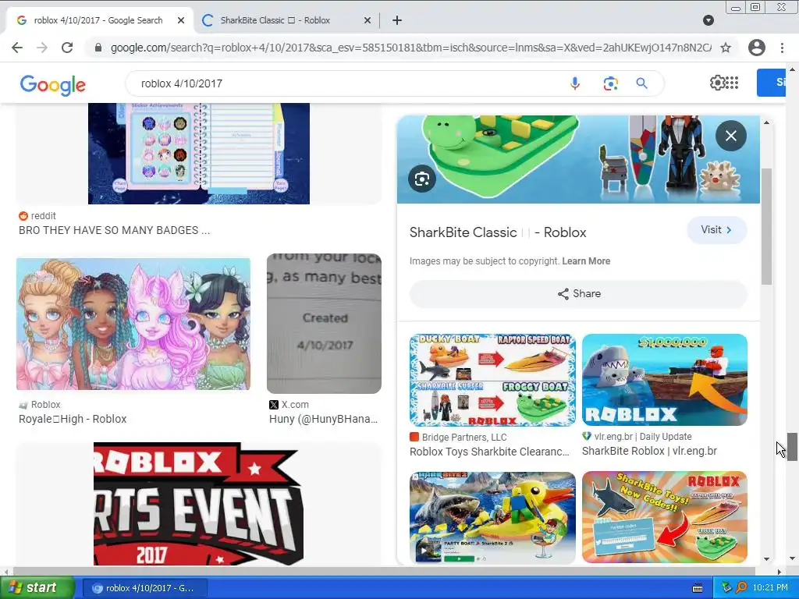
Task: Start voice search with the microphone icon
Action: [x=575, y=83]
